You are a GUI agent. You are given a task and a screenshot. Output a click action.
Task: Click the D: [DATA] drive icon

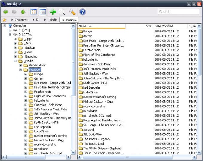15,35
